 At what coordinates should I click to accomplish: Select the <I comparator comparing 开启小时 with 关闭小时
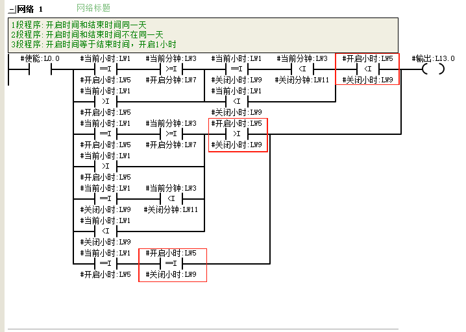[x=368, y=69]
